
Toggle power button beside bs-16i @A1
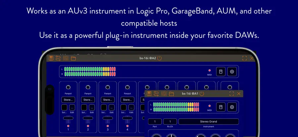tap(202, 94)
